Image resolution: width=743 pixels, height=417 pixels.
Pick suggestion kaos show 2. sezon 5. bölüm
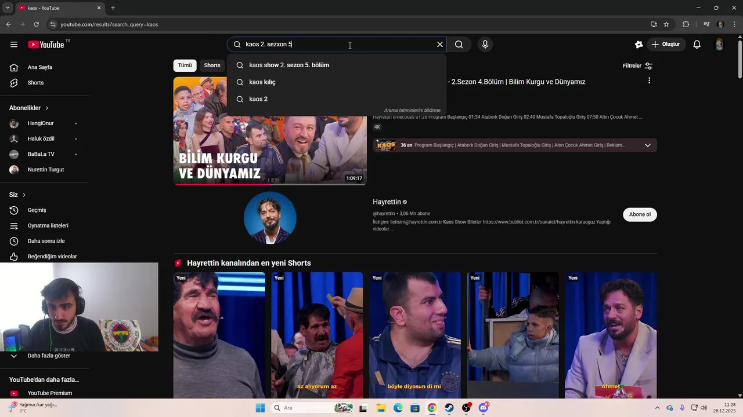pyautogui.click(x=337, y=65)
